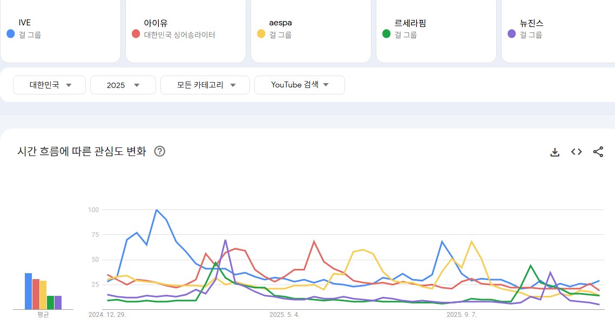The image size is (615, 325).
Task: Share the interest-over-time chart
Action: (x=598, y=152)
